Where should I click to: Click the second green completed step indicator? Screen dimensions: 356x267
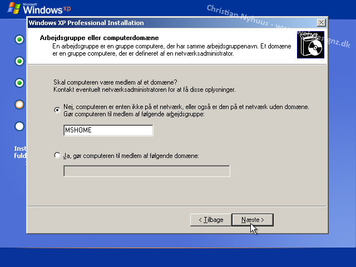point(20,61)
